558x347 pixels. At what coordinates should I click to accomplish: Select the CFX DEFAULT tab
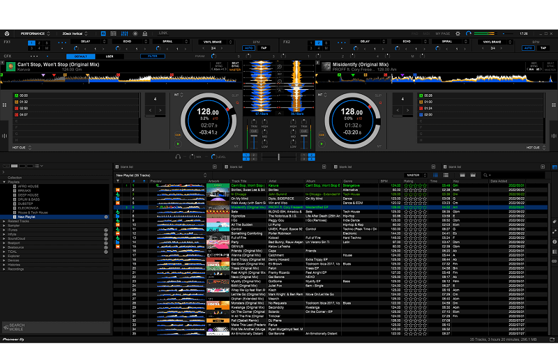pyautogui.click(x=81, y=56)
